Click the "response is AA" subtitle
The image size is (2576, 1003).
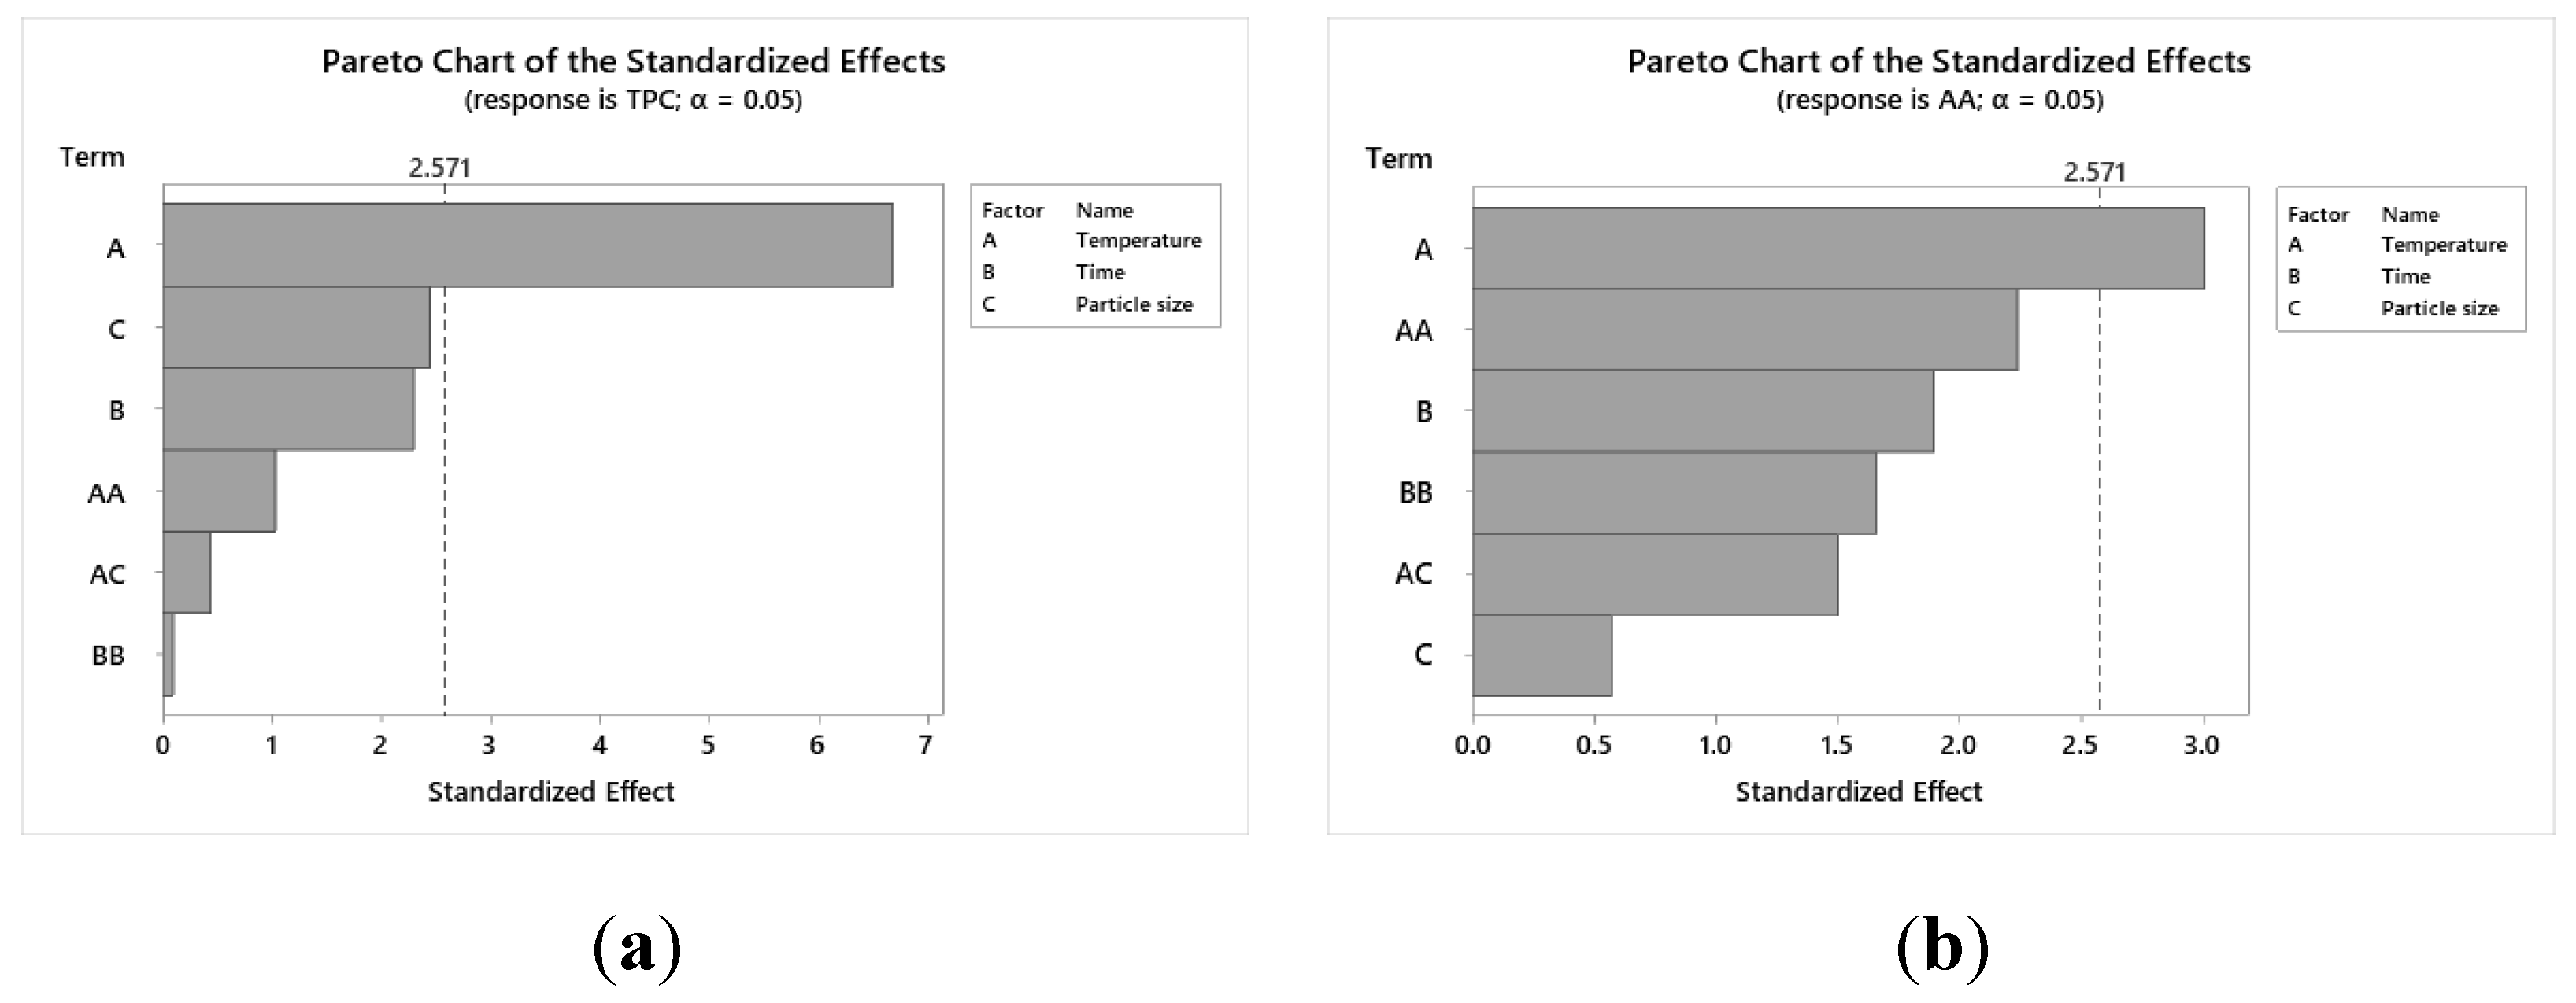click(1939, 101)
